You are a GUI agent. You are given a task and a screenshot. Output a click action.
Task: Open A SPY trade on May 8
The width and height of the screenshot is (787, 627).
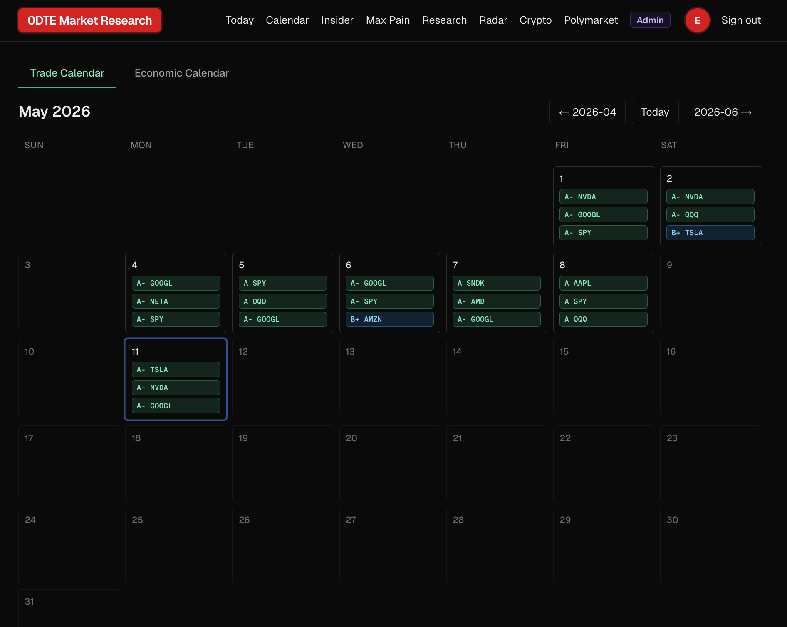[x=604, y=301]
